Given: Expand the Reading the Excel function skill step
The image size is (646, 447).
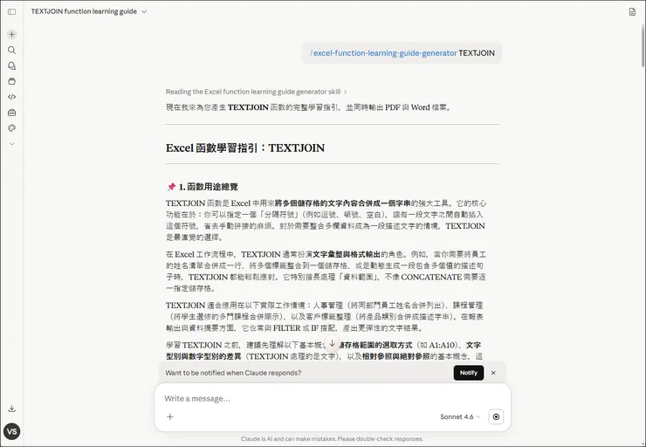Looking at the screenshot, I should point(257,92).
